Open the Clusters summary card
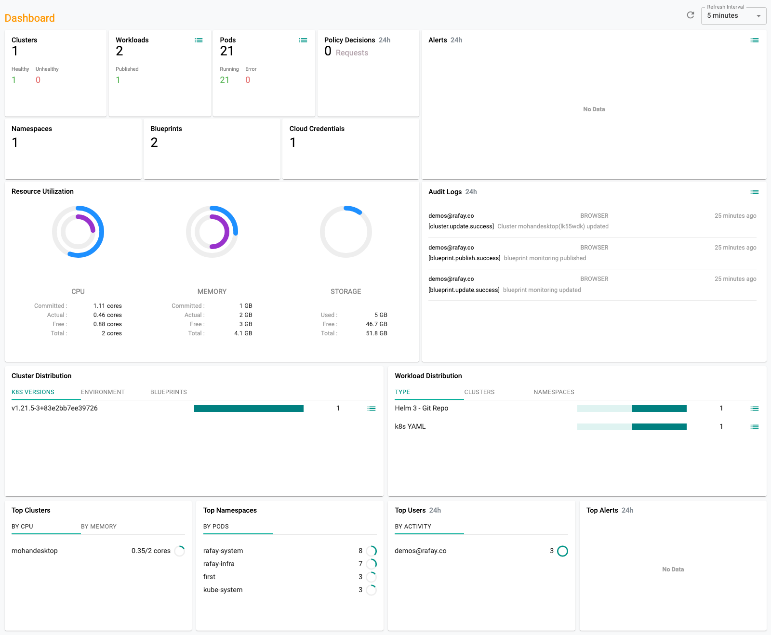 tap(55, 73)
